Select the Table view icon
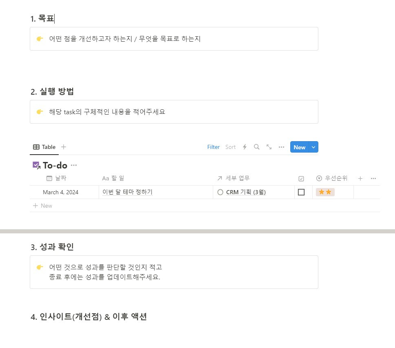Image resolution: width=395 pixels, height=348 pixels. click(36, 147)
